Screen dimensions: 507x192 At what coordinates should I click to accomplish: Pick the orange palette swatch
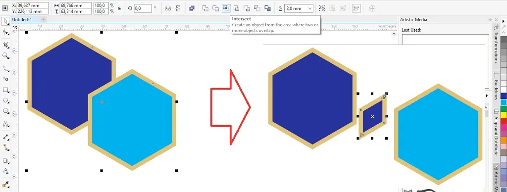coord(504,140)
